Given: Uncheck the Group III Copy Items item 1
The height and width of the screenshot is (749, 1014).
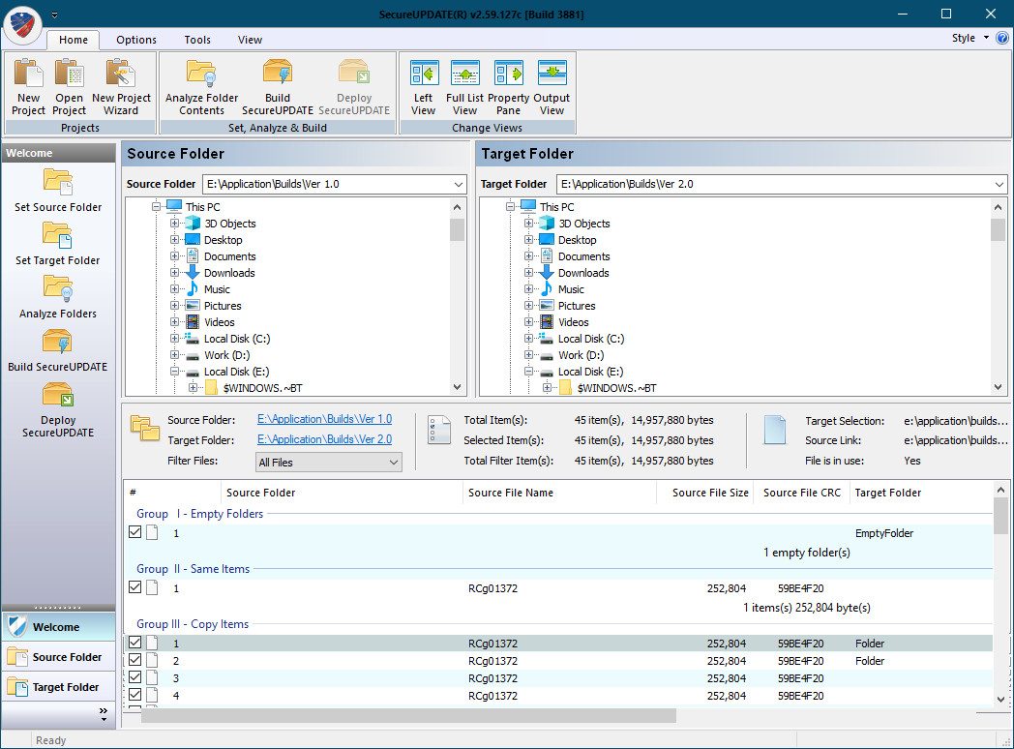Looking at the screenshot, I should coord(135,643).
